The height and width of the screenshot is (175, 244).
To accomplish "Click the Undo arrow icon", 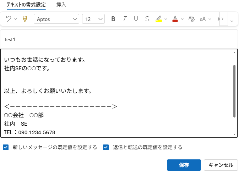I will click(9, 19).
